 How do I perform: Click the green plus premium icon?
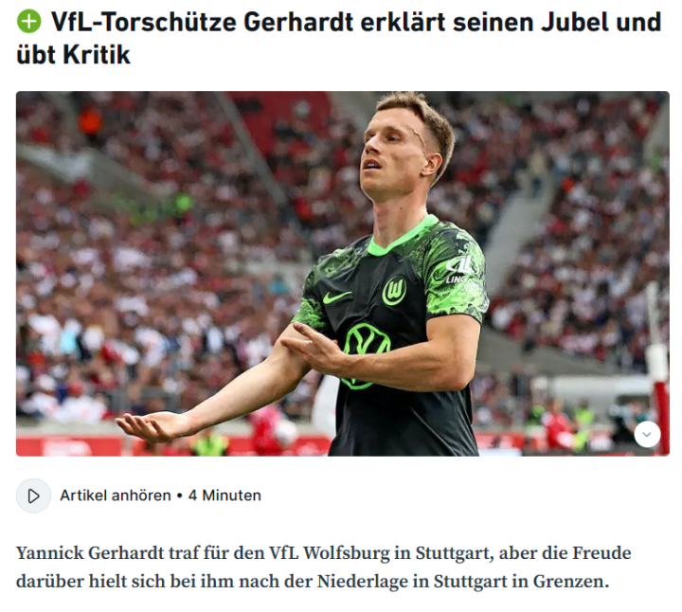tap(28, 21)
